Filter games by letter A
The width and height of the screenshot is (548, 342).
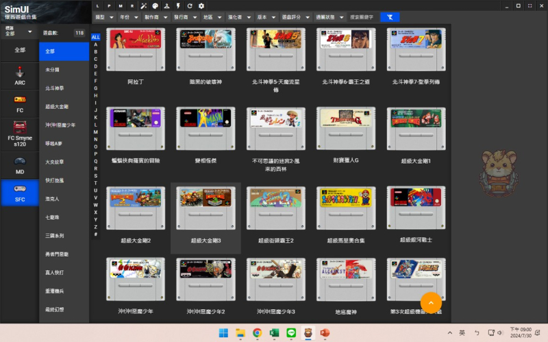tap(95, 44)
